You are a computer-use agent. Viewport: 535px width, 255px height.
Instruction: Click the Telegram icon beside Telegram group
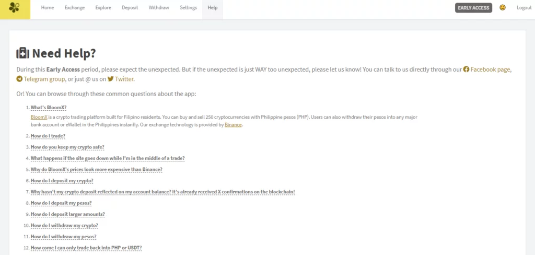tap(19, 79)
